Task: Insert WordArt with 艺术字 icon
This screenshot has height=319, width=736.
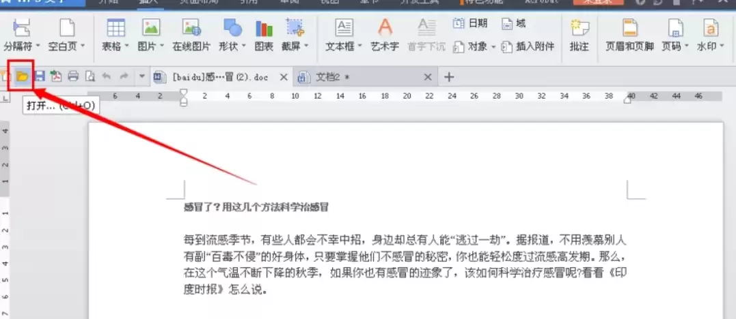Action: [x=385, y=28]
